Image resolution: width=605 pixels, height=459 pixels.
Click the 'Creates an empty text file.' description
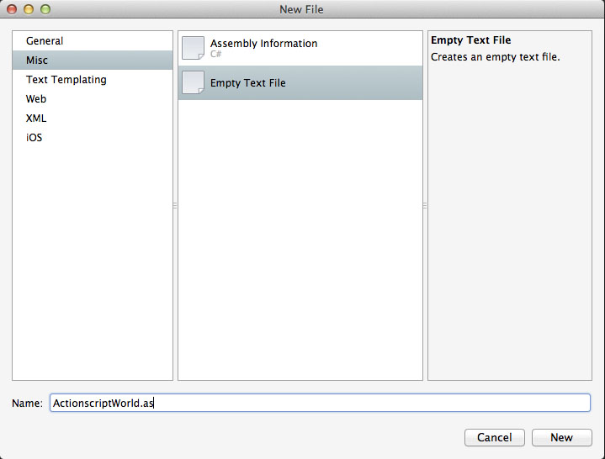(495, 57)
